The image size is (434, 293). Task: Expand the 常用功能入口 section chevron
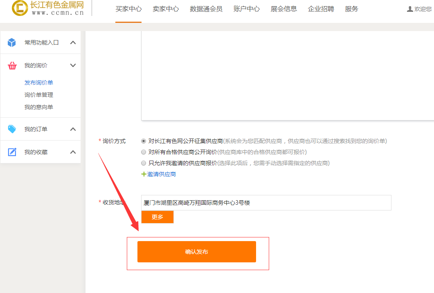click(73, 42)
